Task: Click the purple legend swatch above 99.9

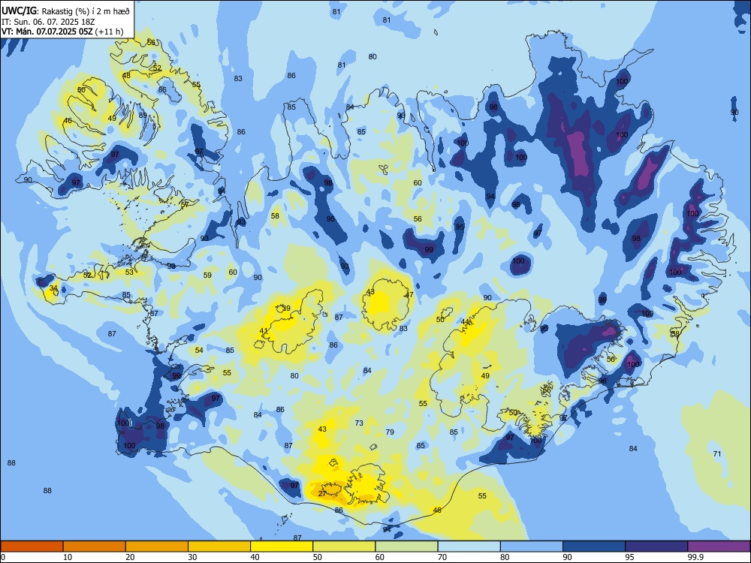Action: coord(719,546)
